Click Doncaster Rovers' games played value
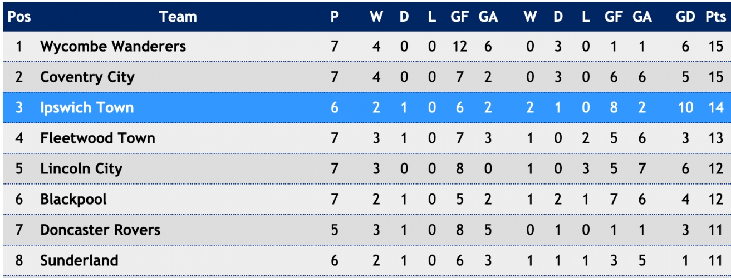 point(335,230)
